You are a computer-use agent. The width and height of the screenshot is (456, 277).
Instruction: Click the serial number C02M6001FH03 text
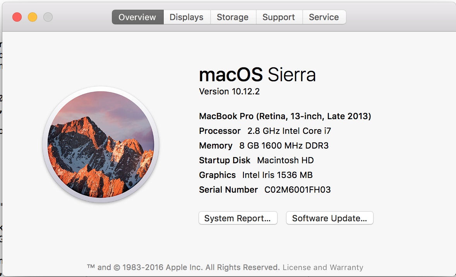(x=297, y=190)
